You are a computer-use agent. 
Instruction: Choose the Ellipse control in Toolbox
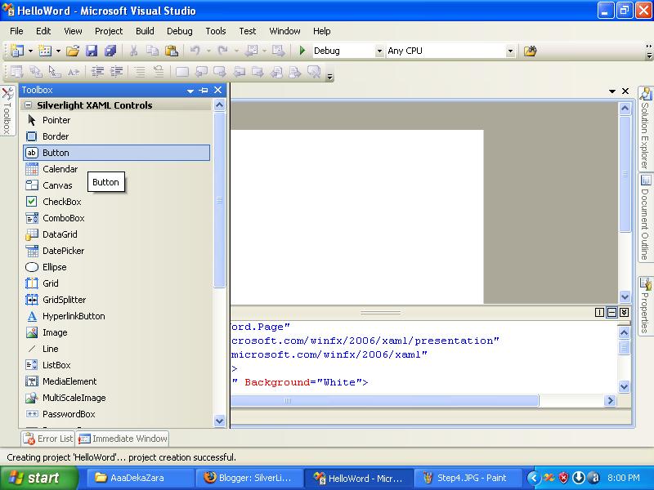coord(117,267)
